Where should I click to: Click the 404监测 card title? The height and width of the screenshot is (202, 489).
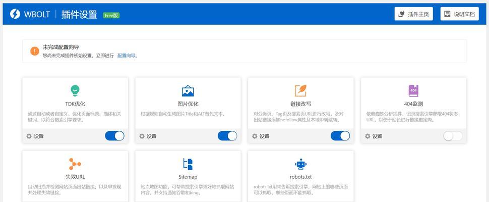click(413, 104)
